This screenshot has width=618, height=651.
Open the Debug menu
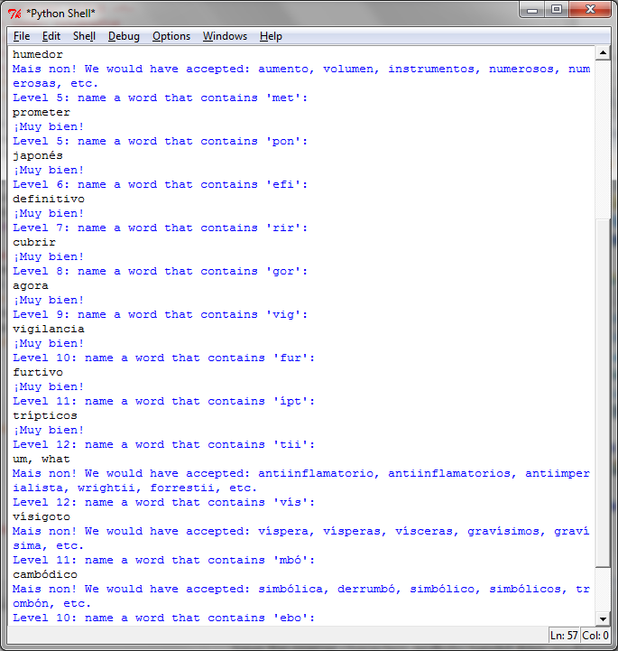click(x=124, y=36)
